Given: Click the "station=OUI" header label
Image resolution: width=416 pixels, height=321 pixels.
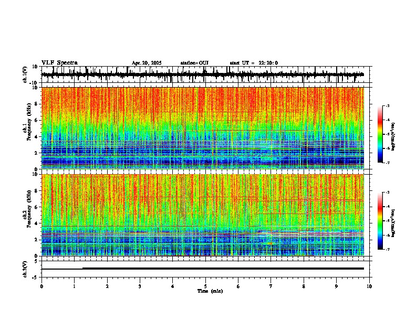Looking at the screenshot, I should coord(194,63).
